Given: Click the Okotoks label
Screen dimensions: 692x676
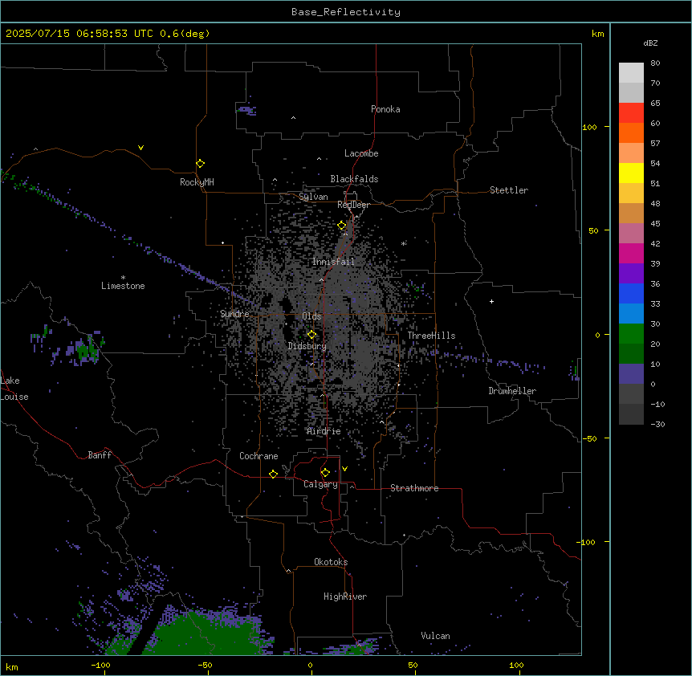Looking at the screenshot, I should [x=331, y=562].
